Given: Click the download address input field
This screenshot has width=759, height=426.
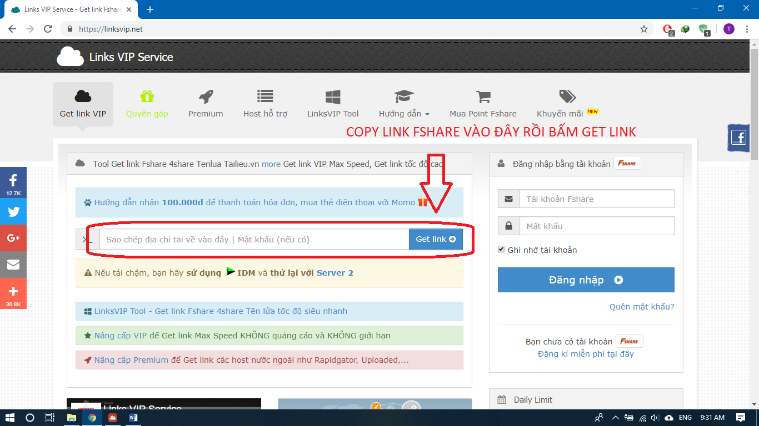Looking at the screenshot, I should tap(254, 239).
